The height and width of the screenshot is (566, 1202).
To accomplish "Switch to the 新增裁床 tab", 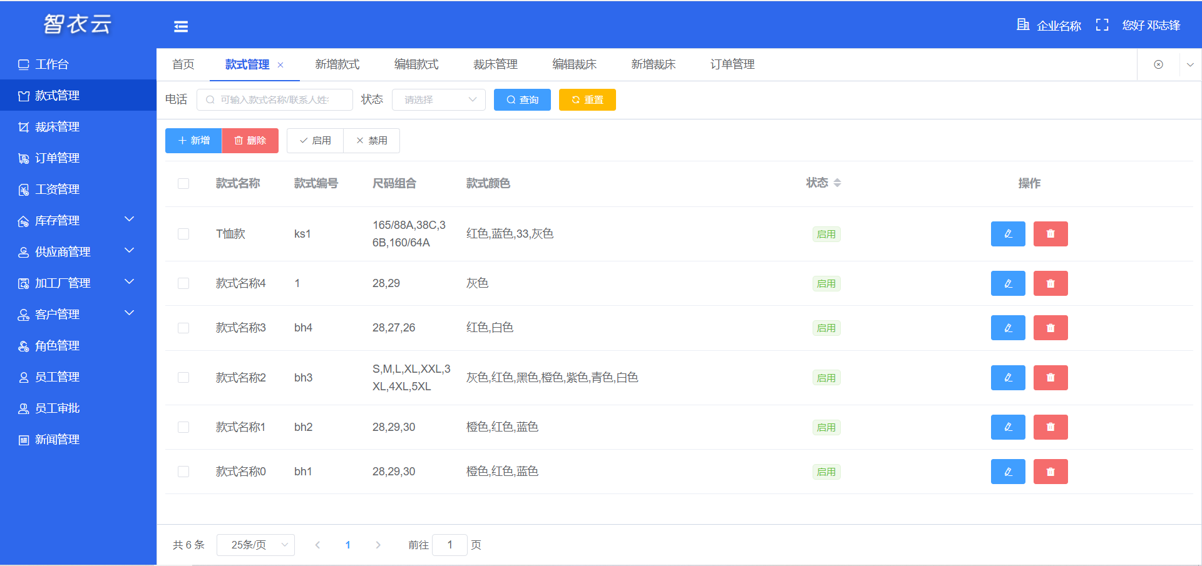I will 653,64.
